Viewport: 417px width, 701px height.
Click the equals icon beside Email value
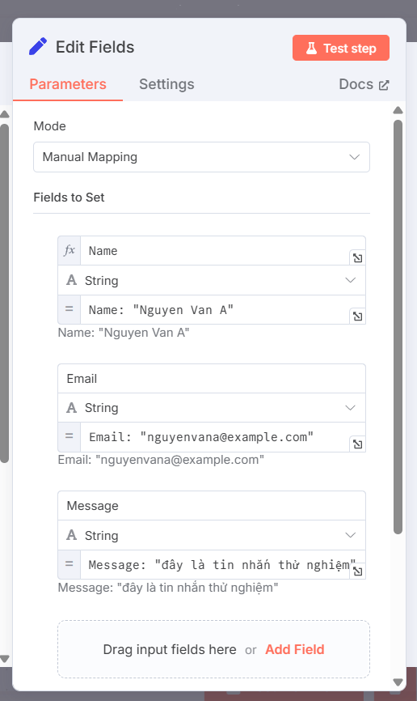(x=69, y=436)
